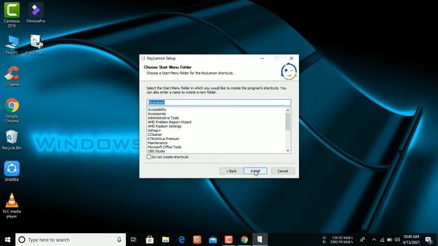Click the folder list scrollbar thumb
Viewport: 438px width, 246px height.
[x=287, y=122]
